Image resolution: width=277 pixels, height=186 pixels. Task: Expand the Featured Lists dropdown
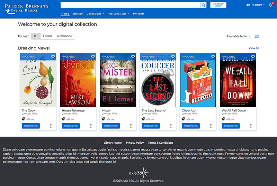click(x=118, y=14)
